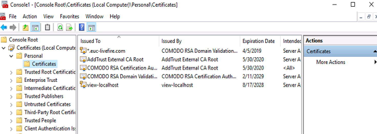This screenshot has width=377, height=134.
Task: Toggle Show/Hide Action Pane icon
Action: (x=91, y=27)
